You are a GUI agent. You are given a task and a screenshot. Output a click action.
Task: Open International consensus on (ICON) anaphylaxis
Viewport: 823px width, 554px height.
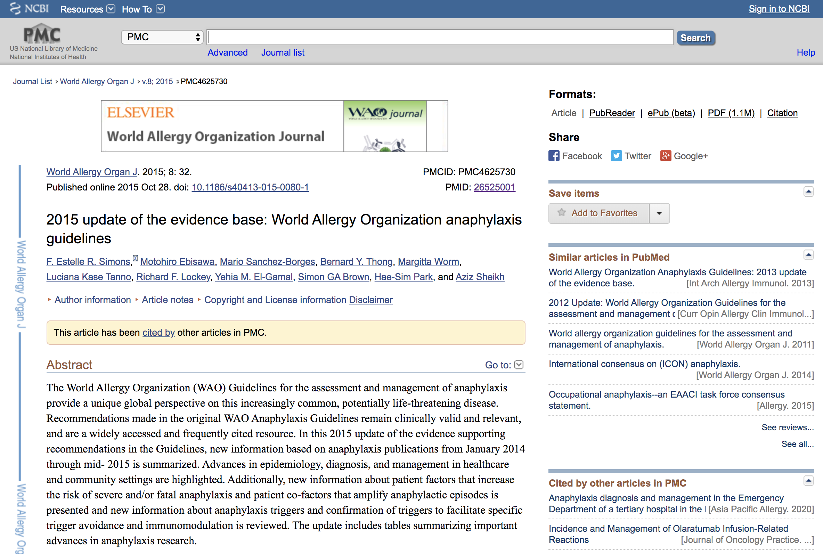coord(644,364)
